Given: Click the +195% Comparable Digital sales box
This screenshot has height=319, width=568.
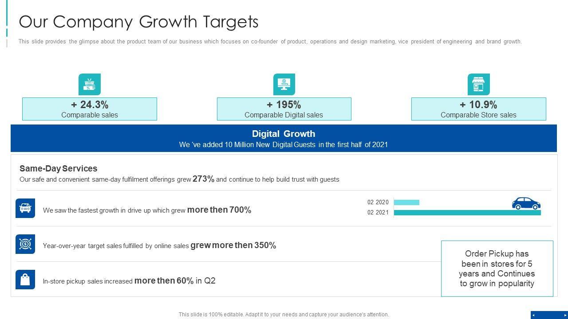Looking at the screenshot, I should click(x=284, y=109).
